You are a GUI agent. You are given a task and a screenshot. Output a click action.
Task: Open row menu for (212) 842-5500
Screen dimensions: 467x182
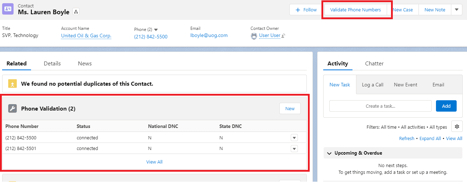coord(294,138)
